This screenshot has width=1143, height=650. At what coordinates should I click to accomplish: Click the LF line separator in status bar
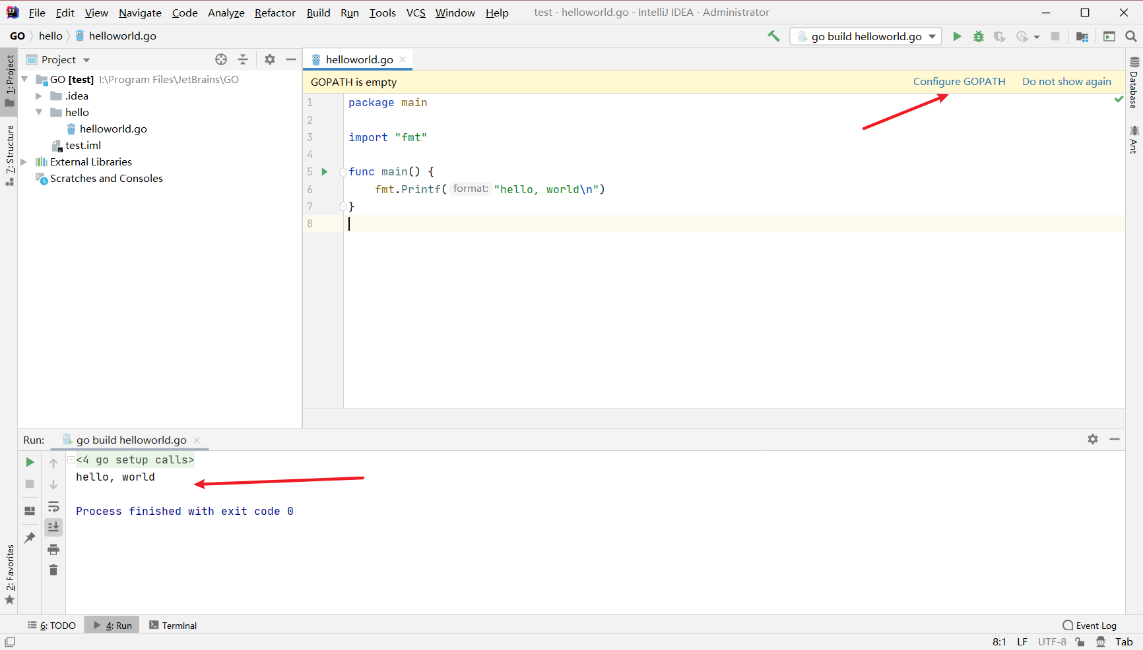point(1022,641)
